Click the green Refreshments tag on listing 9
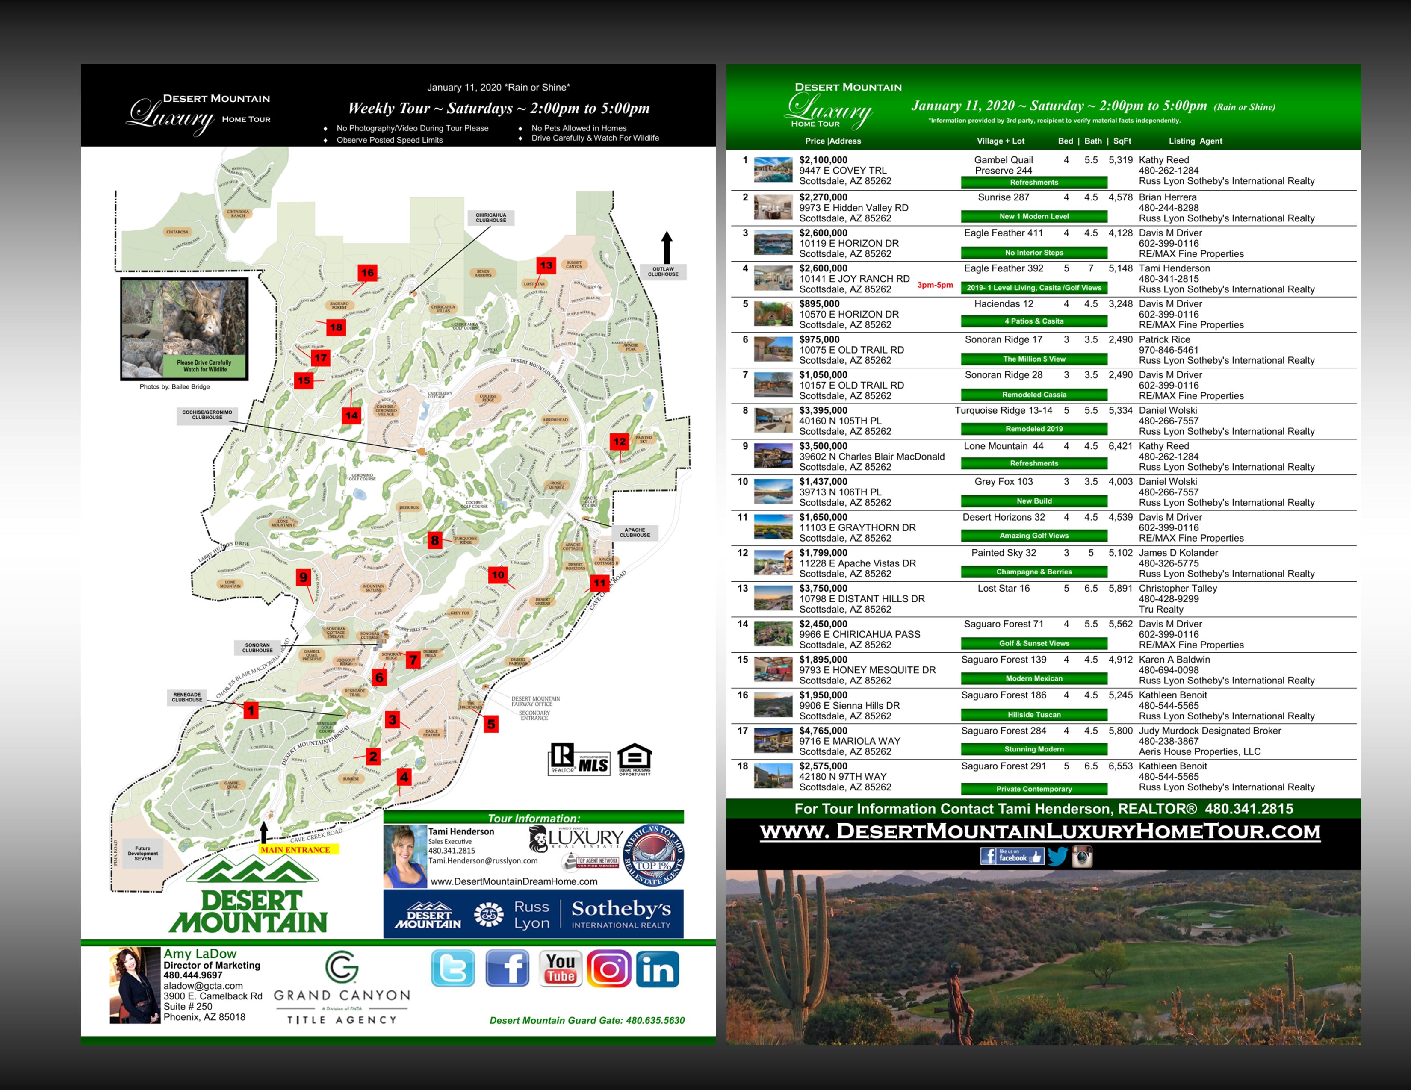This screenshot has height=1090, width=1411. 1034,464
